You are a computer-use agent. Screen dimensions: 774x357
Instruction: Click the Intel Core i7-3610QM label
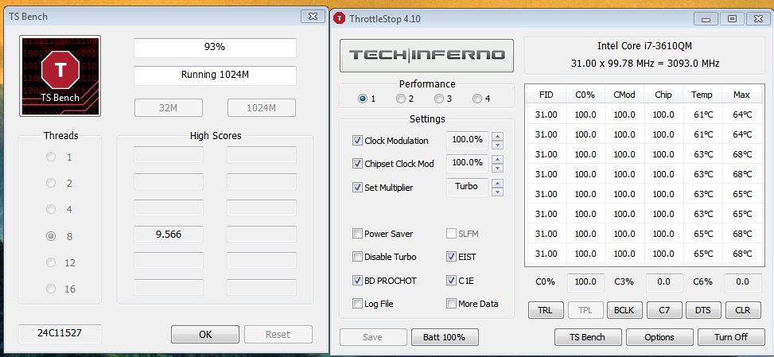click(x=644, y=46)
